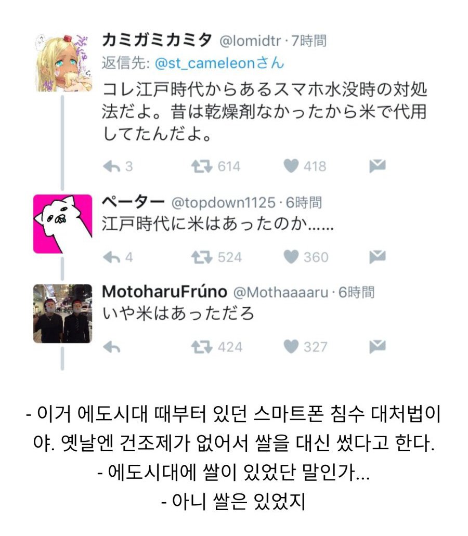The image size is (468, 536).
Task: Retweet ペーター's tweet with 524 retweets
Action: pyautogui.click(x=202, y=257)
